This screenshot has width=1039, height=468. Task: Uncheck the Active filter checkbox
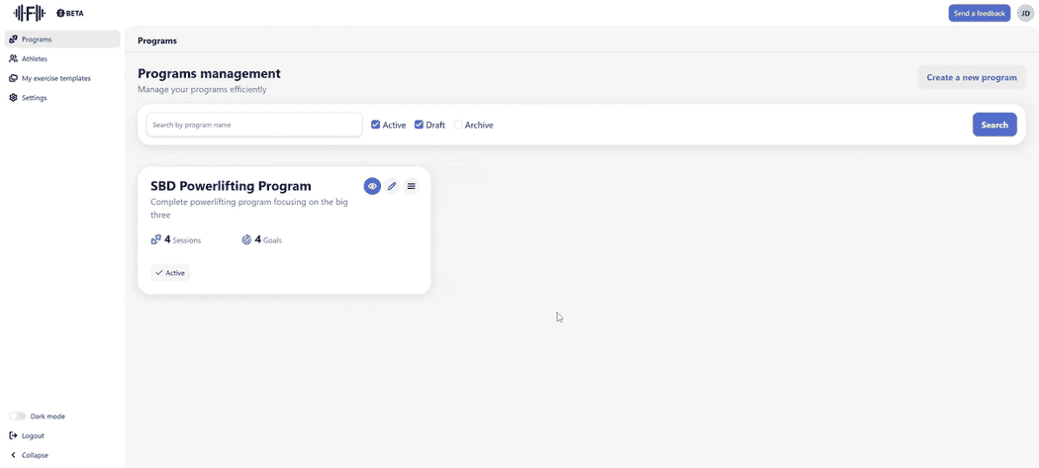tap(376, 125)
